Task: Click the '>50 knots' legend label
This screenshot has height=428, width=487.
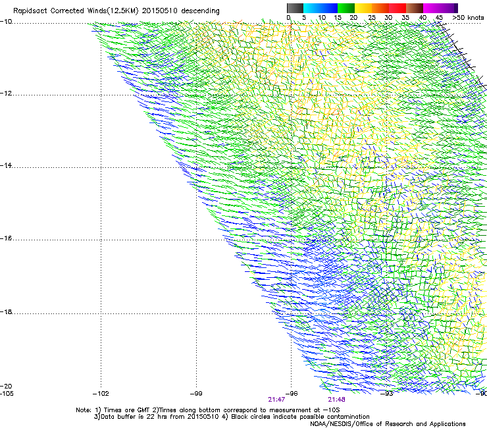Action: pos(468,18)
